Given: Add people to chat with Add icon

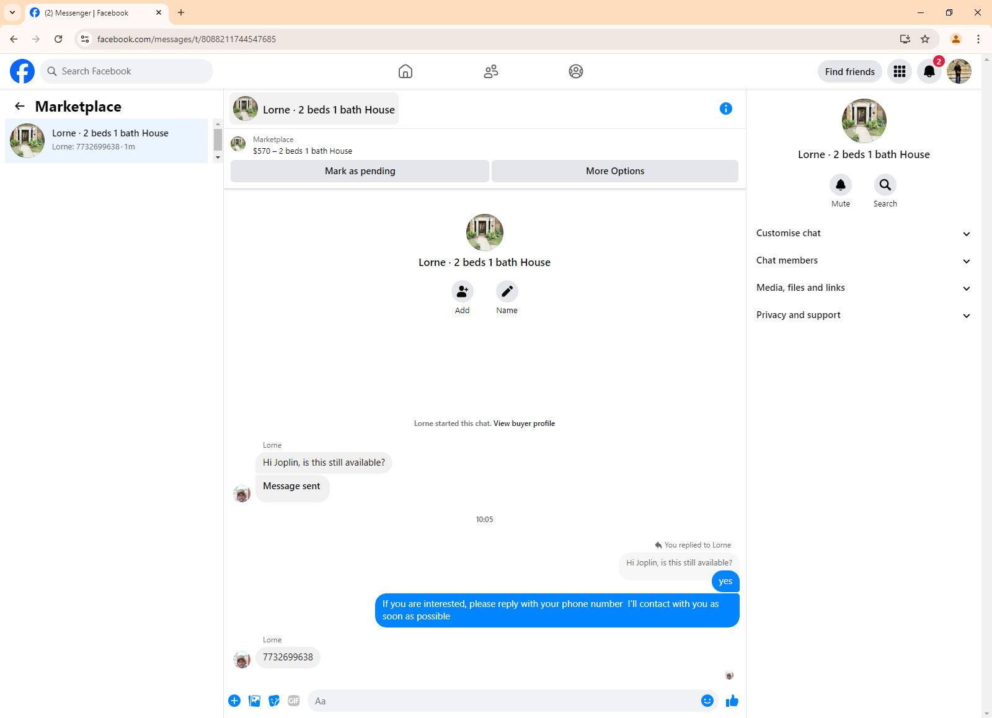Looking at the screenshot, I should pos(463,291).
